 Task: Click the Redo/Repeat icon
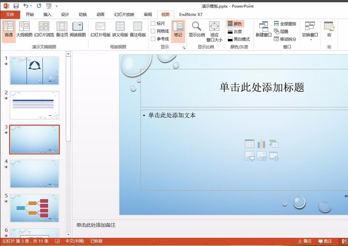tap(39, 6)
